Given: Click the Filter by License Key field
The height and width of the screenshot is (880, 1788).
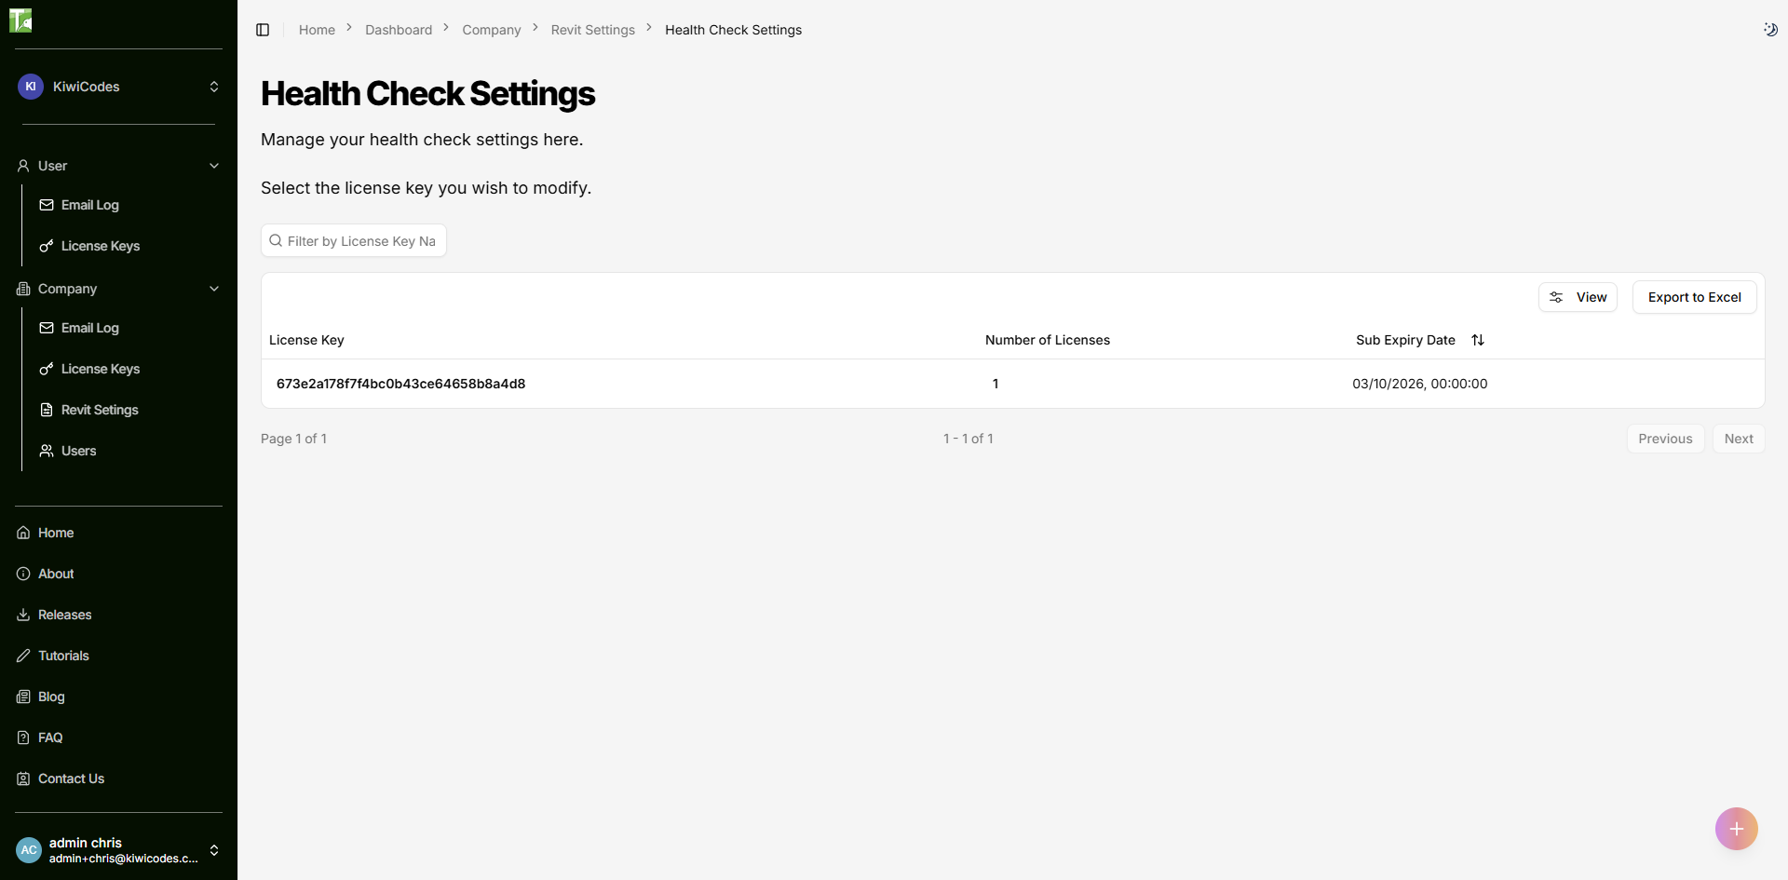Looking at the screenshot, I should click(360, 241).
